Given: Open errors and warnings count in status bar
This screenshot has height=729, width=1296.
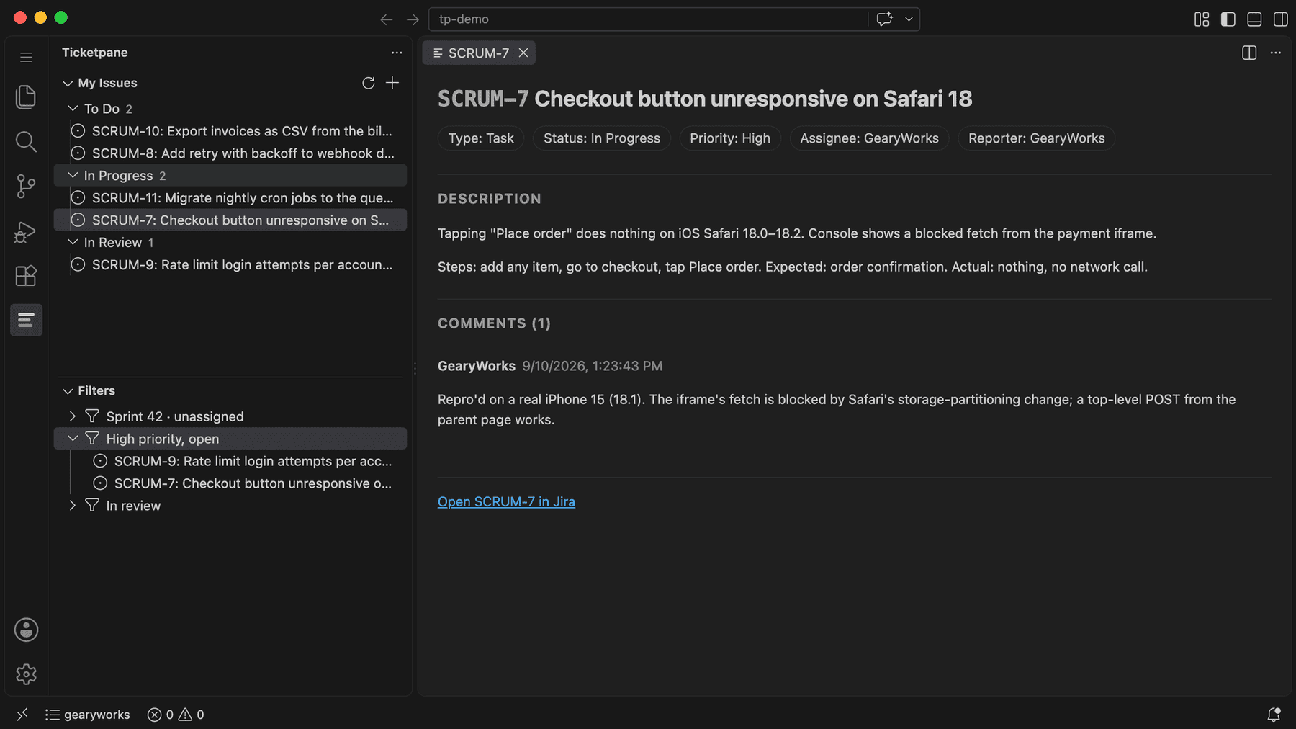Looking at the screenshot, I should (176, 715).
